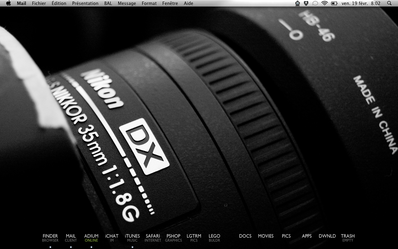The height and width of the screenshot is (249, 398).
Task: Open the Dropbox menu bar icon
Action: tap(306, 3)
